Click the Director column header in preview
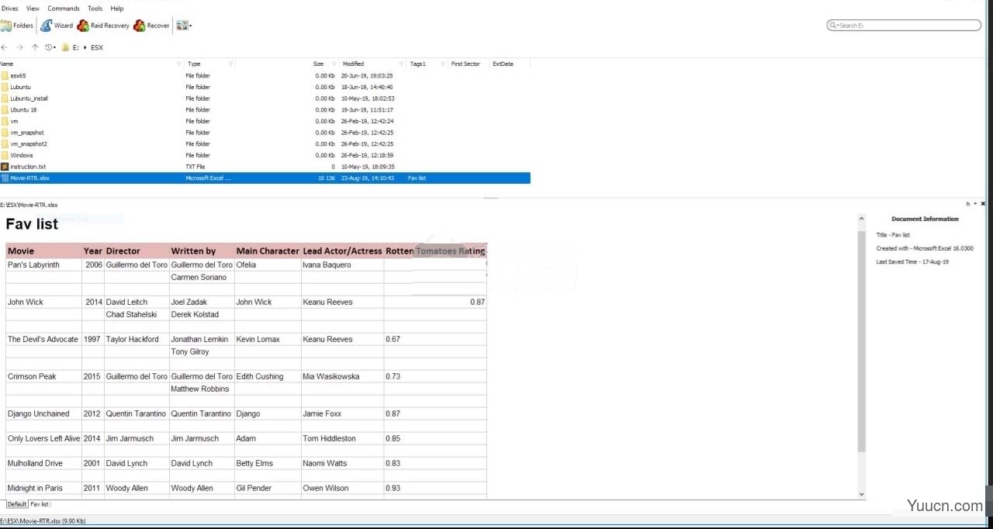993x529 pixels. click(x=137, y=251)
